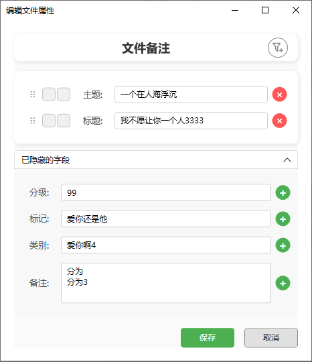Maximize the 编辑文件属性 window
312x362 pixels.
[265, 10]
